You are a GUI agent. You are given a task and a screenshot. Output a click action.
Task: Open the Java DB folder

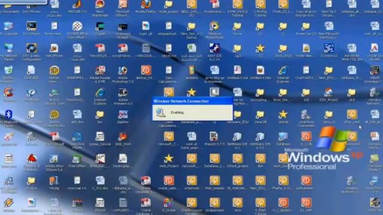(x=260, y=115)
